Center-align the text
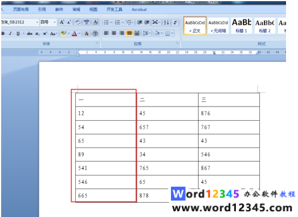 coord(114,34)
